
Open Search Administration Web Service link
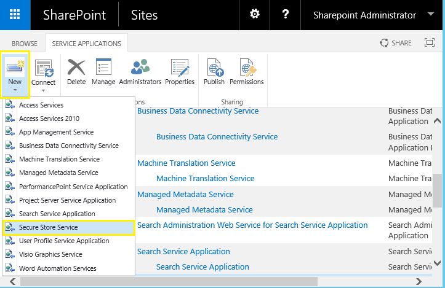[252, 225]
